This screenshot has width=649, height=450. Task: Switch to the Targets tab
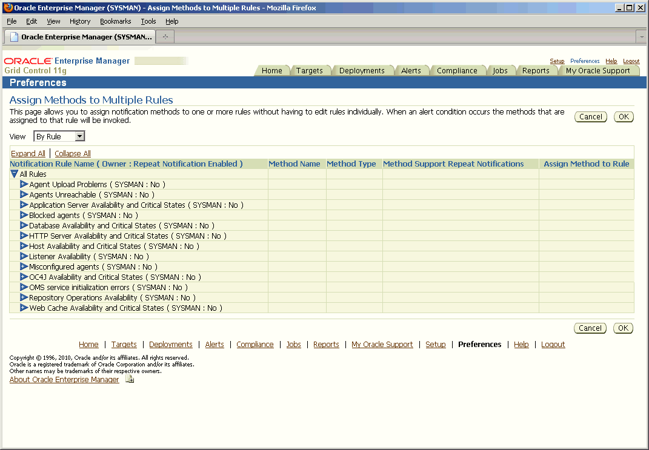point(309,70)
